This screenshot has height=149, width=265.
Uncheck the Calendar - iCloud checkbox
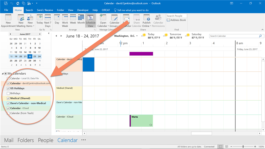[8, 108]
